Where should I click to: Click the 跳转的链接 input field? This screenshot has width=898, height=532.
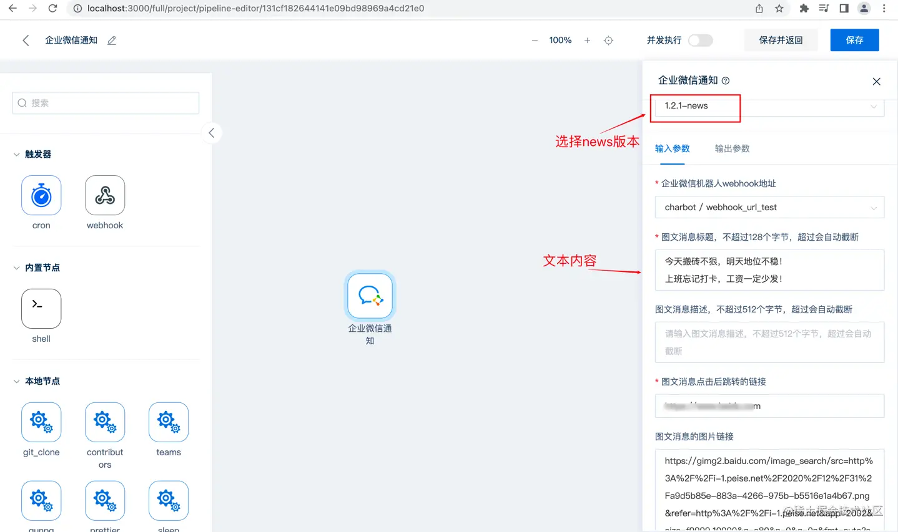769,406
